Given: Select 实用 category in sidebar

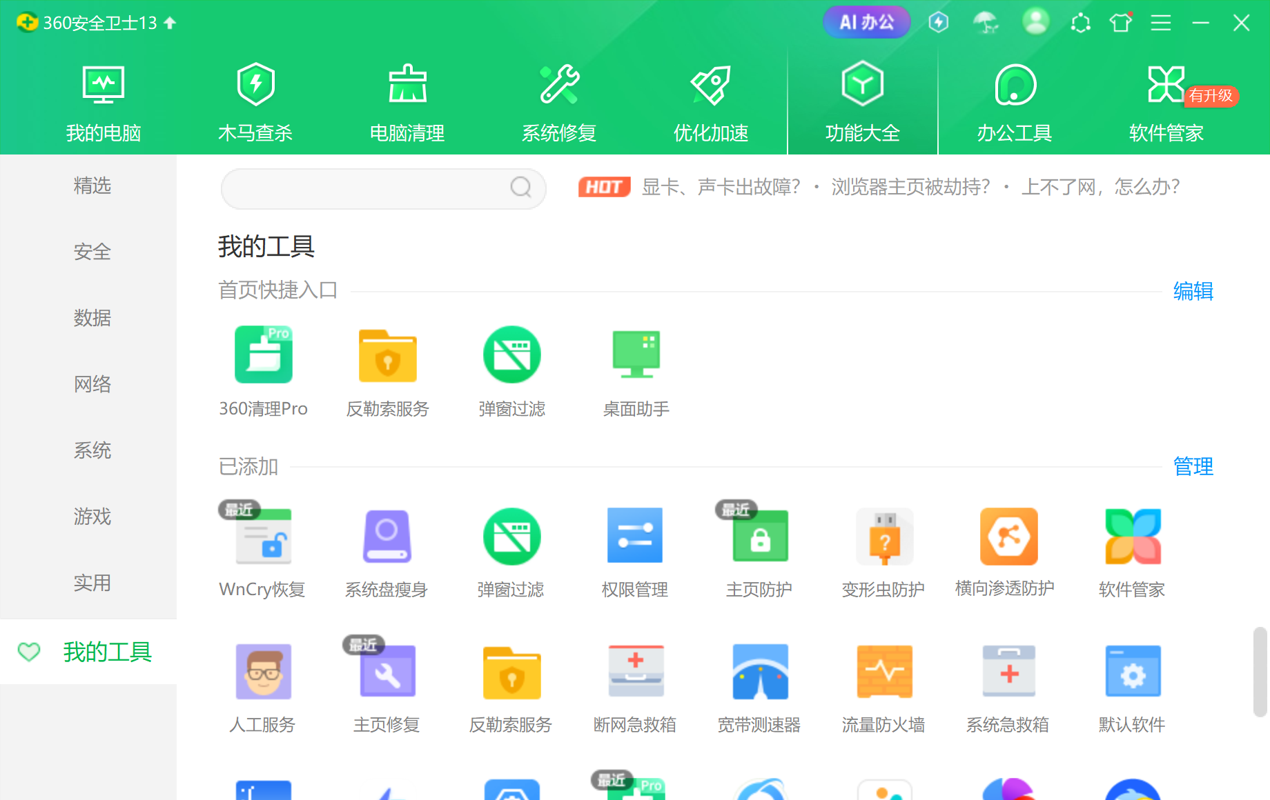Looking at the screenshot, I should [92, 583].
